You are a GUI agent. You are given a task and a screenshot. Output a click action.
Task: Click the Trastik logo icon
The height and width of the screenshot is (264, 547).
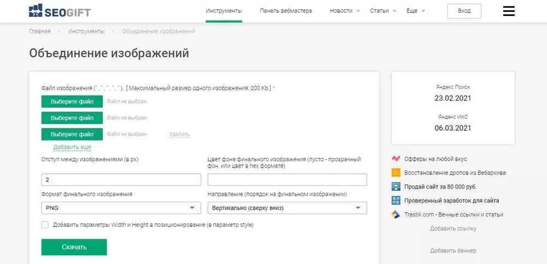395,214
